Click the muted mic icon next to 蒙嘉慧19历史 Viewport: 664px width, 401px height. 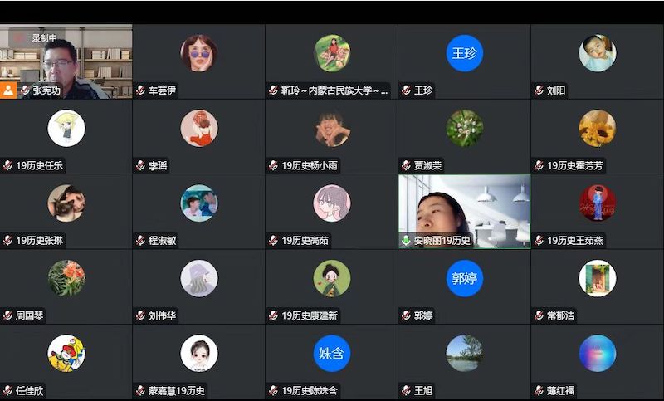(x=140, y=390)
